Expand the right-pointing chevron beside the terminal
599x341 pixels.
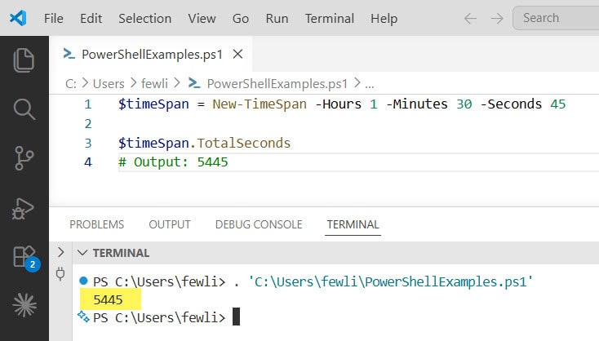(x=60, y=252)
